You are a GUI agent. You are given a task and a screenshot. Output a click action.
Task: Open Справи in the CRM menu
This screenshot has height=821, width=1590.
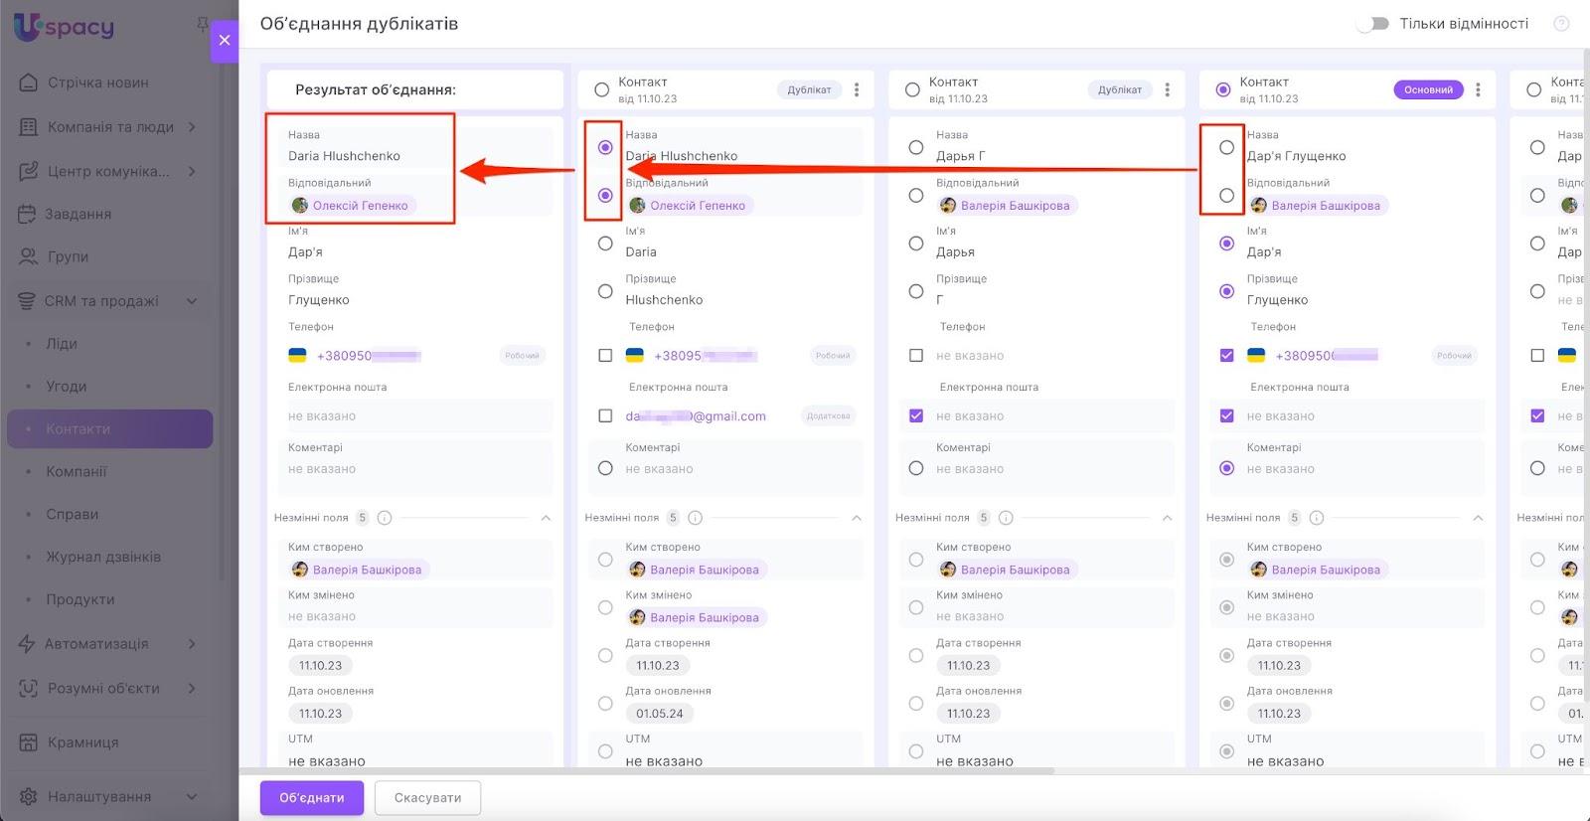(73, 515)
